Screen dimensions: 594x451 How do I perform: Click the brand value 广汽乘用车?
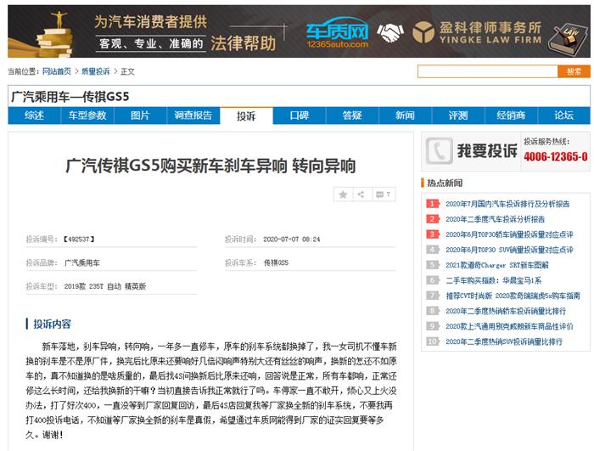(x=81, y=262)
